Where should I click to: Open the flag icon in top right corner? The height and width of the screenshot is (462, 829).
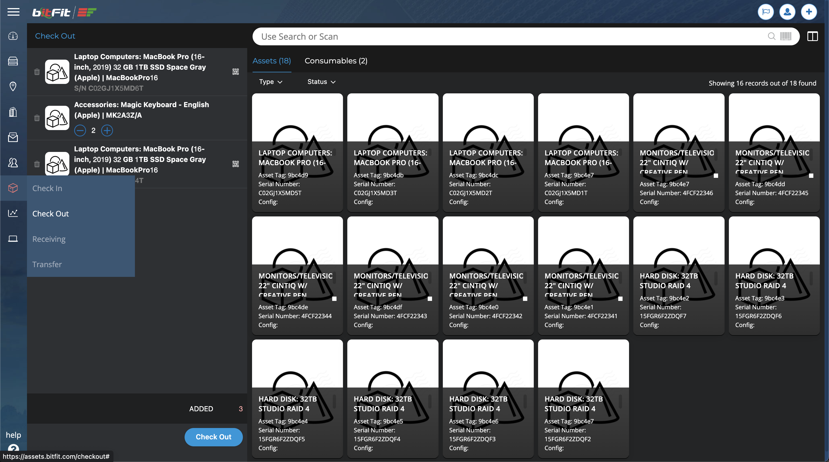pyautogui.click(x=766, y=12)
